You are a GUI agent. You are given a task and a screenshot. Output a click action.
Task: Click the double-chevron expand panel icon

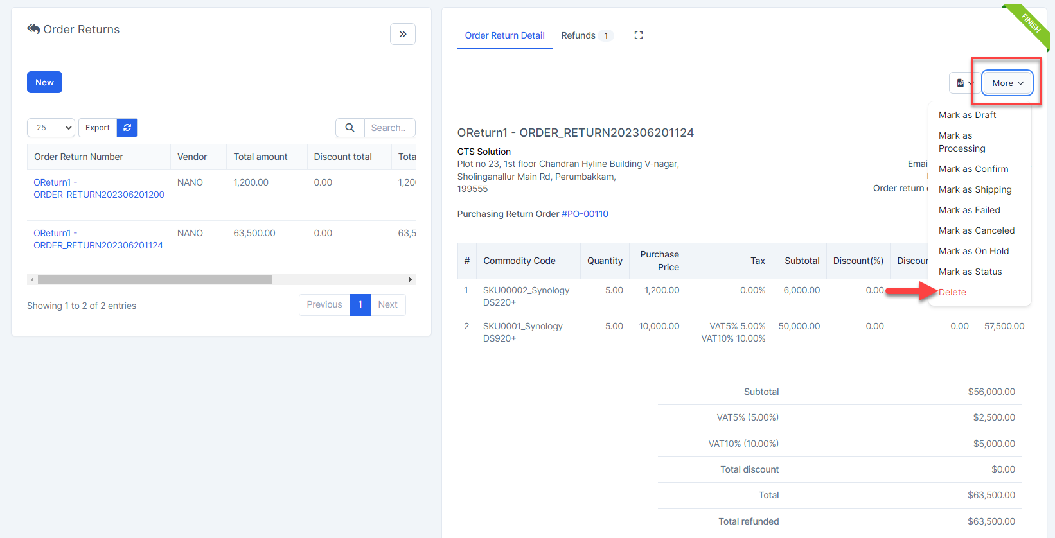[x=402, y=34]
